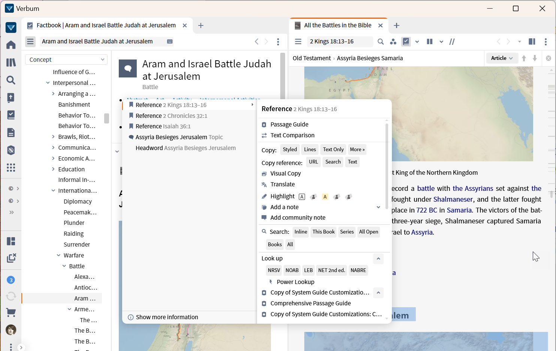The height and width of the screenshot is (351, 556).
Task: Open the shopping cart store icon
Action: (x=11, y=312)
